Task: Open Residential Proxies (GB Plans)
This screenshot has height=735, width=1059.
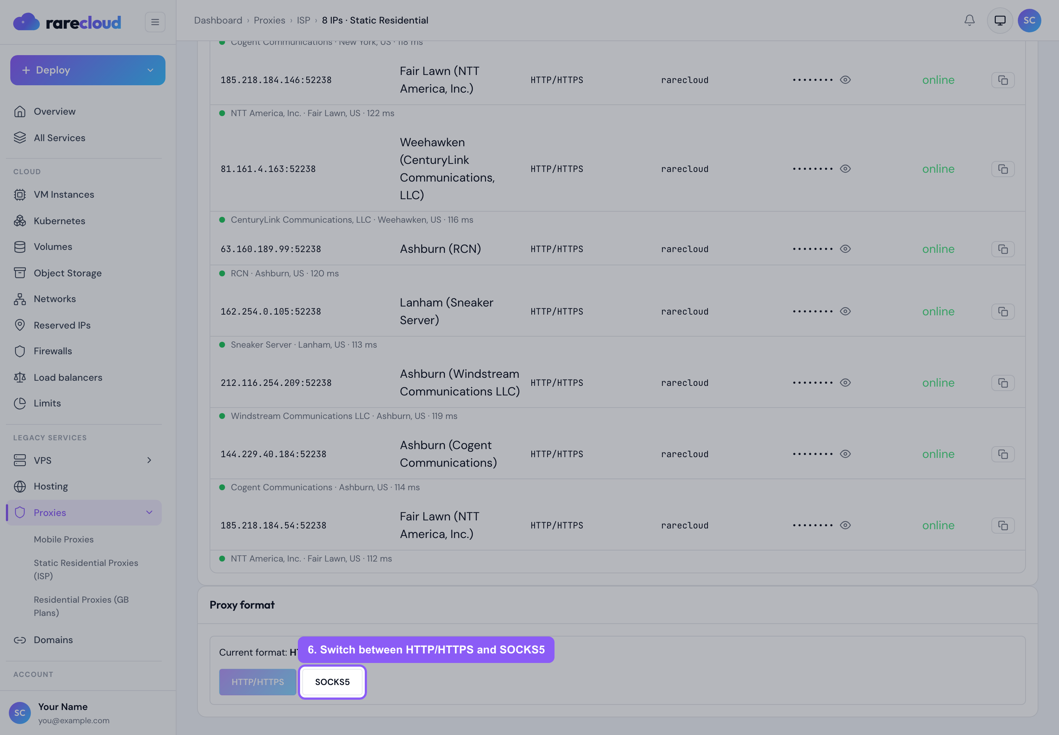Action: pyautogui.click(x=81, y=606)
